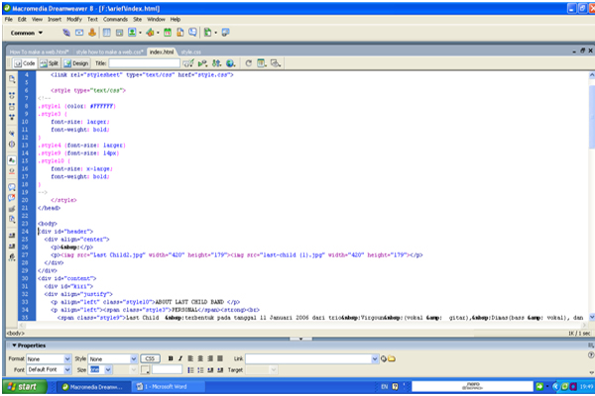Switch to the style.css document tab
Viewport: 595px width, 396px height.
pyautogui.click(x=190, y=50)
